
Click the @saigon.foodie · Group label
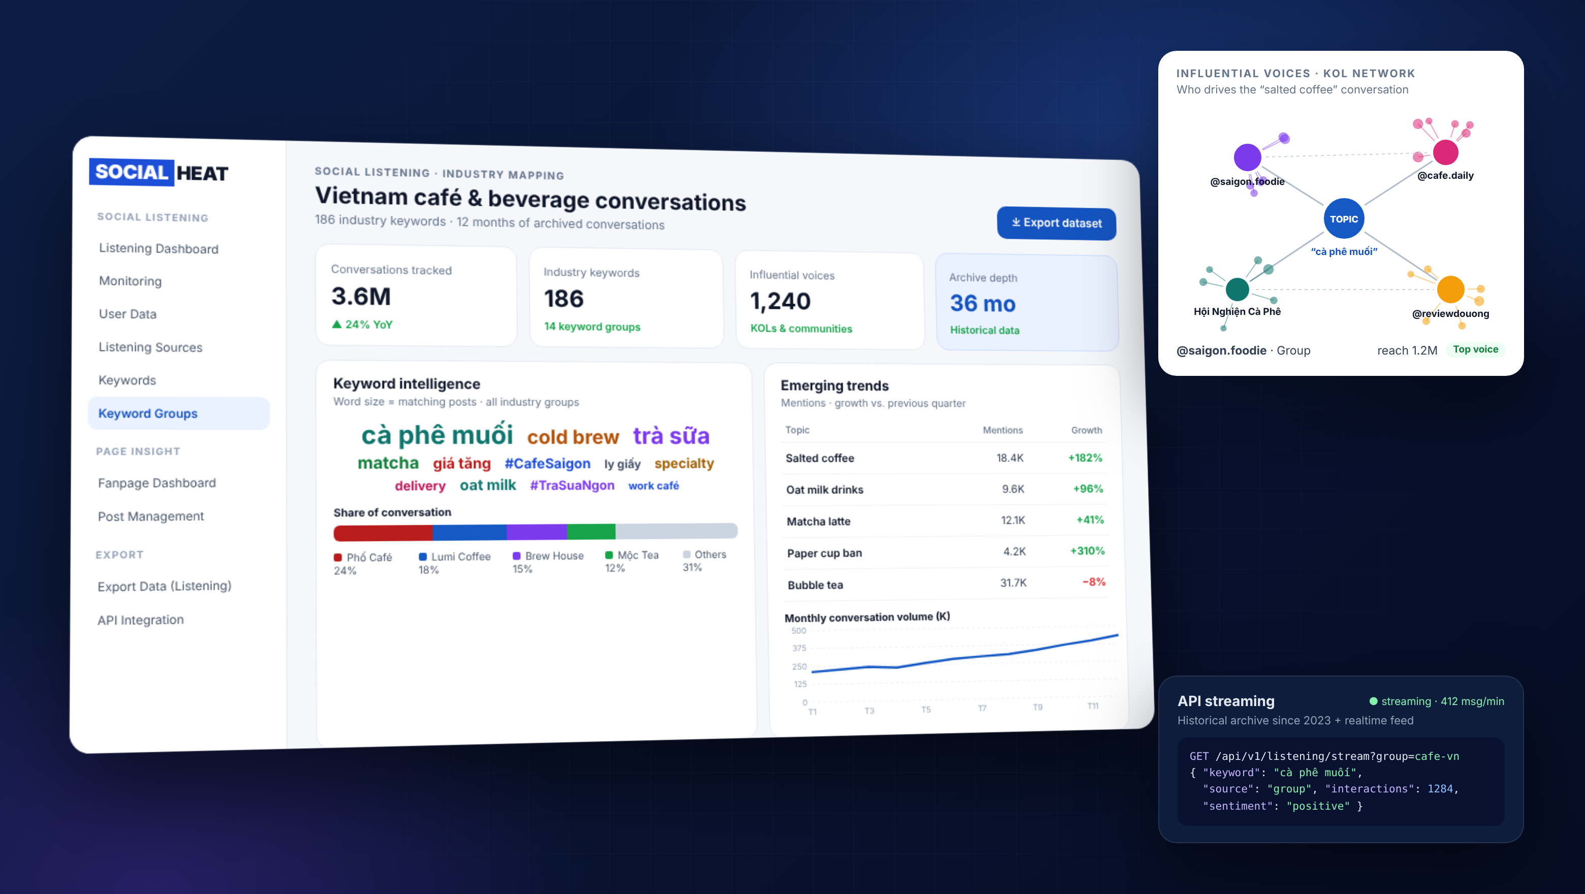(1243, 350)
